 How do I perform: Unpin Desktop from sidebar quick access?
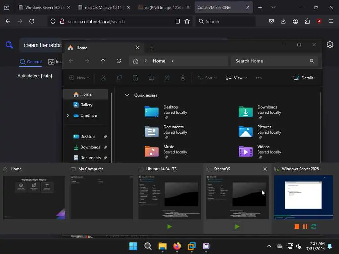[x=105, y=137]
